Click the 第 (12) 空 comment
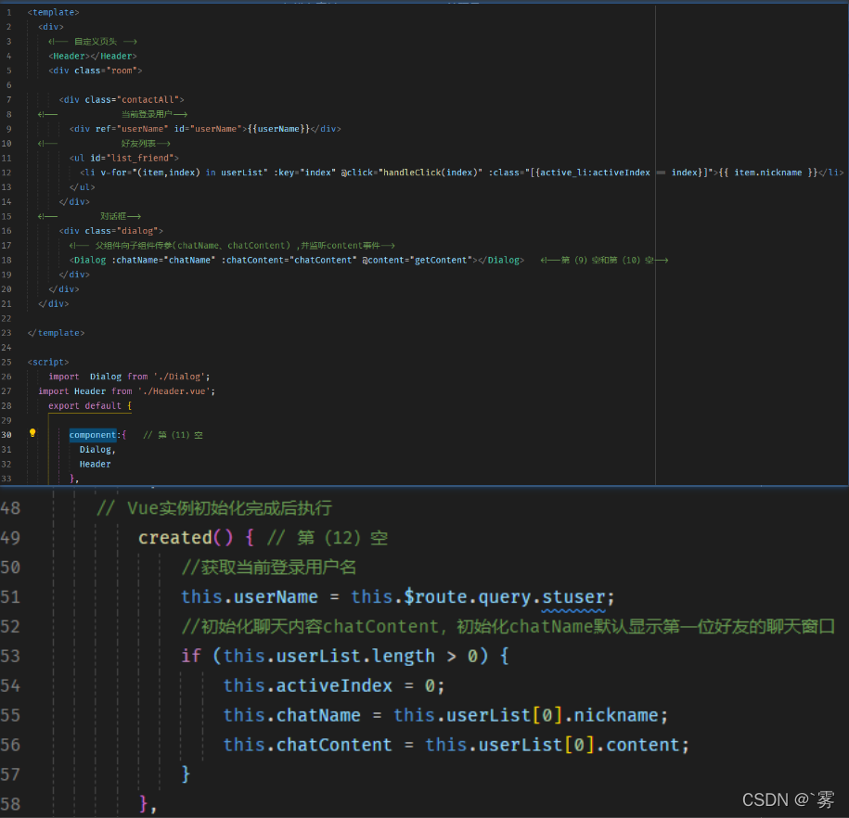849x818 pixels. [328, 538]
